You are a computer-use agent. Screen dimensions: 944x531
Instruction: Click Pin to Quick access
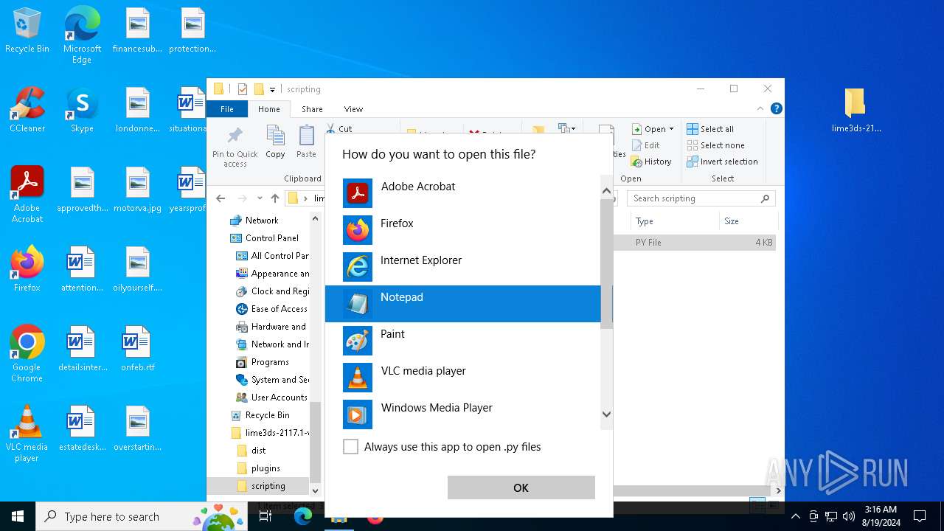[x=235, y=147]
